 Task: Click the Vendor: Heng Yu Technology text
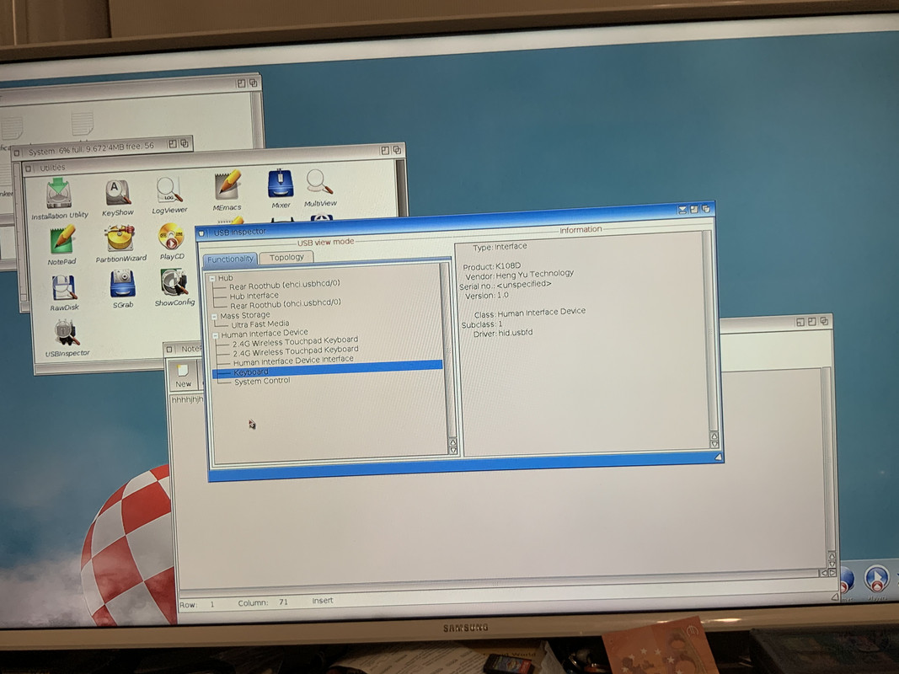tap(520, 275)
